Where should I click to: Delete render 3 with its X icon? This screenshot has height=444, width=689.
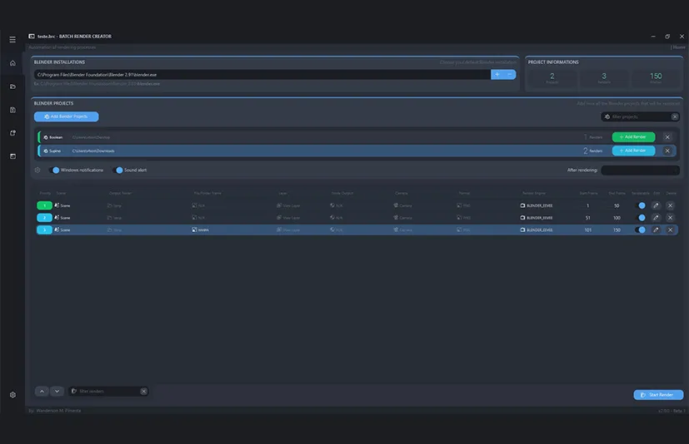coord(670,229)
